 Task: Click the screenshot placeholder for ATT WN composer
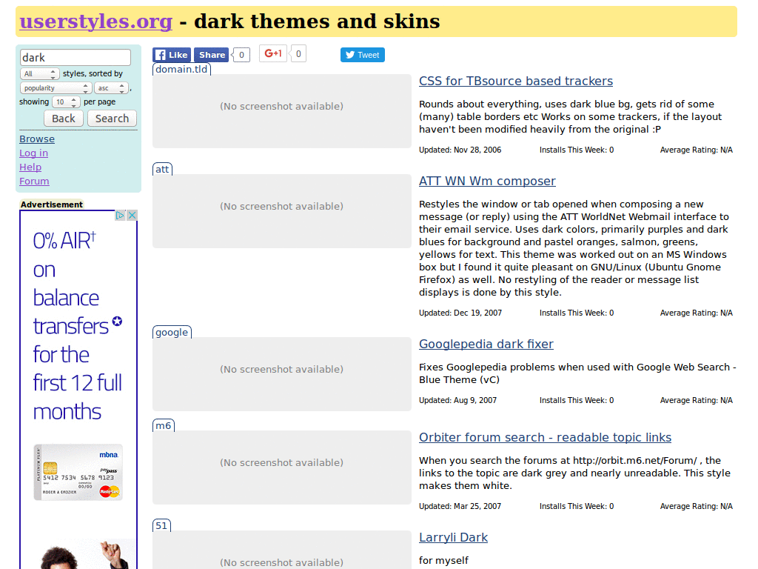pyautogui.click(x=282, y=211)
